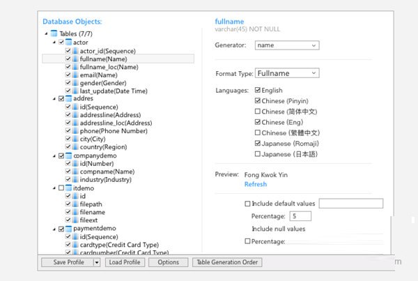This screenshot has width=418, height=281.
Task: Click the 'Fong Kwok Yin' preview text
Action: [x=266, y=175]
